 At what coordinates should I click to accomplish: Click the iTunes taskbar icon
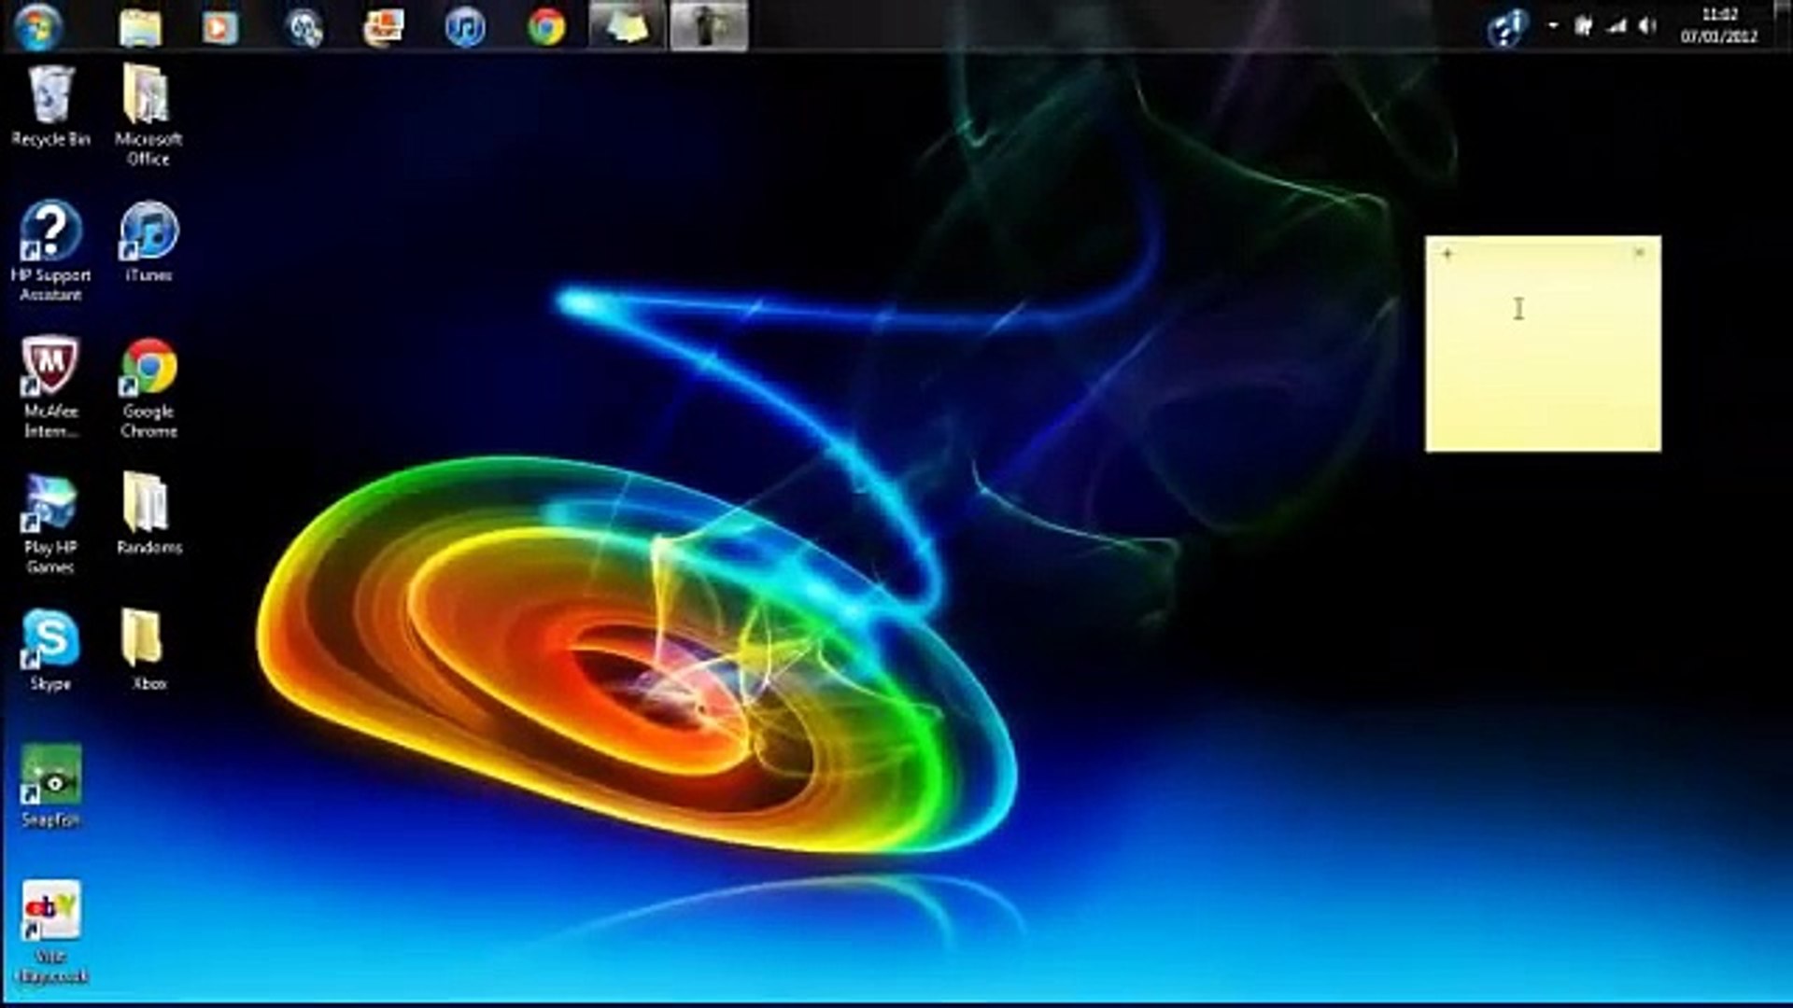pyautogui.click(x=465, y=26)
